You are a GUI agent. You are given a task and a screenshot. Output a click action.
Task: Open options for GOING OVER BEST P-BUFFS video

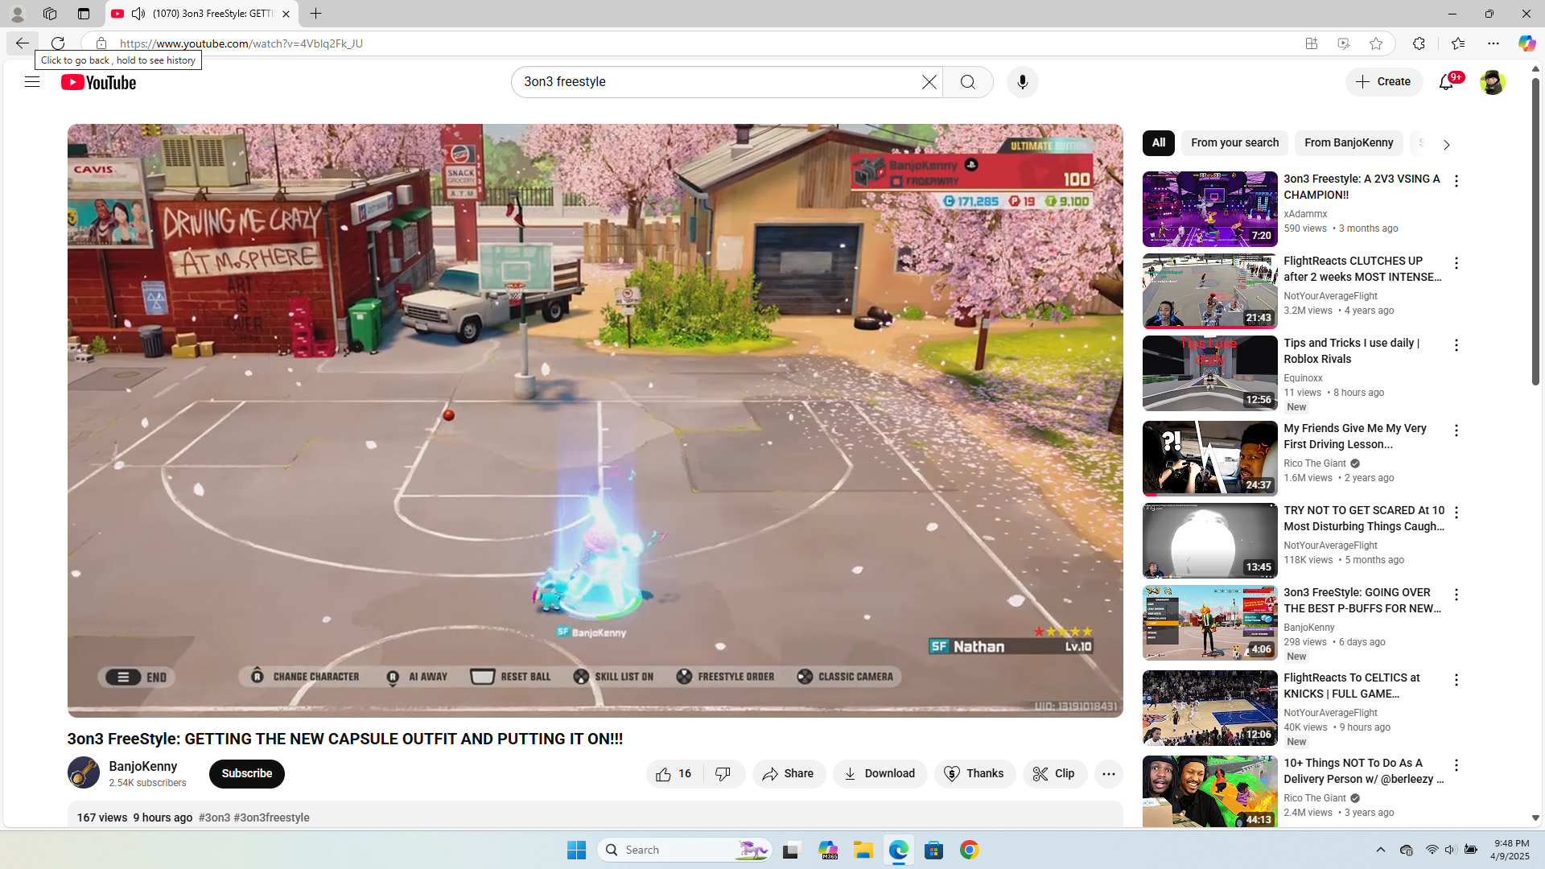[1456, 595]
